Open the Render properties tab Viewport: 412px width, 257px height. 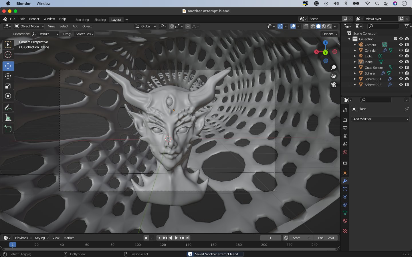point(345,120)
